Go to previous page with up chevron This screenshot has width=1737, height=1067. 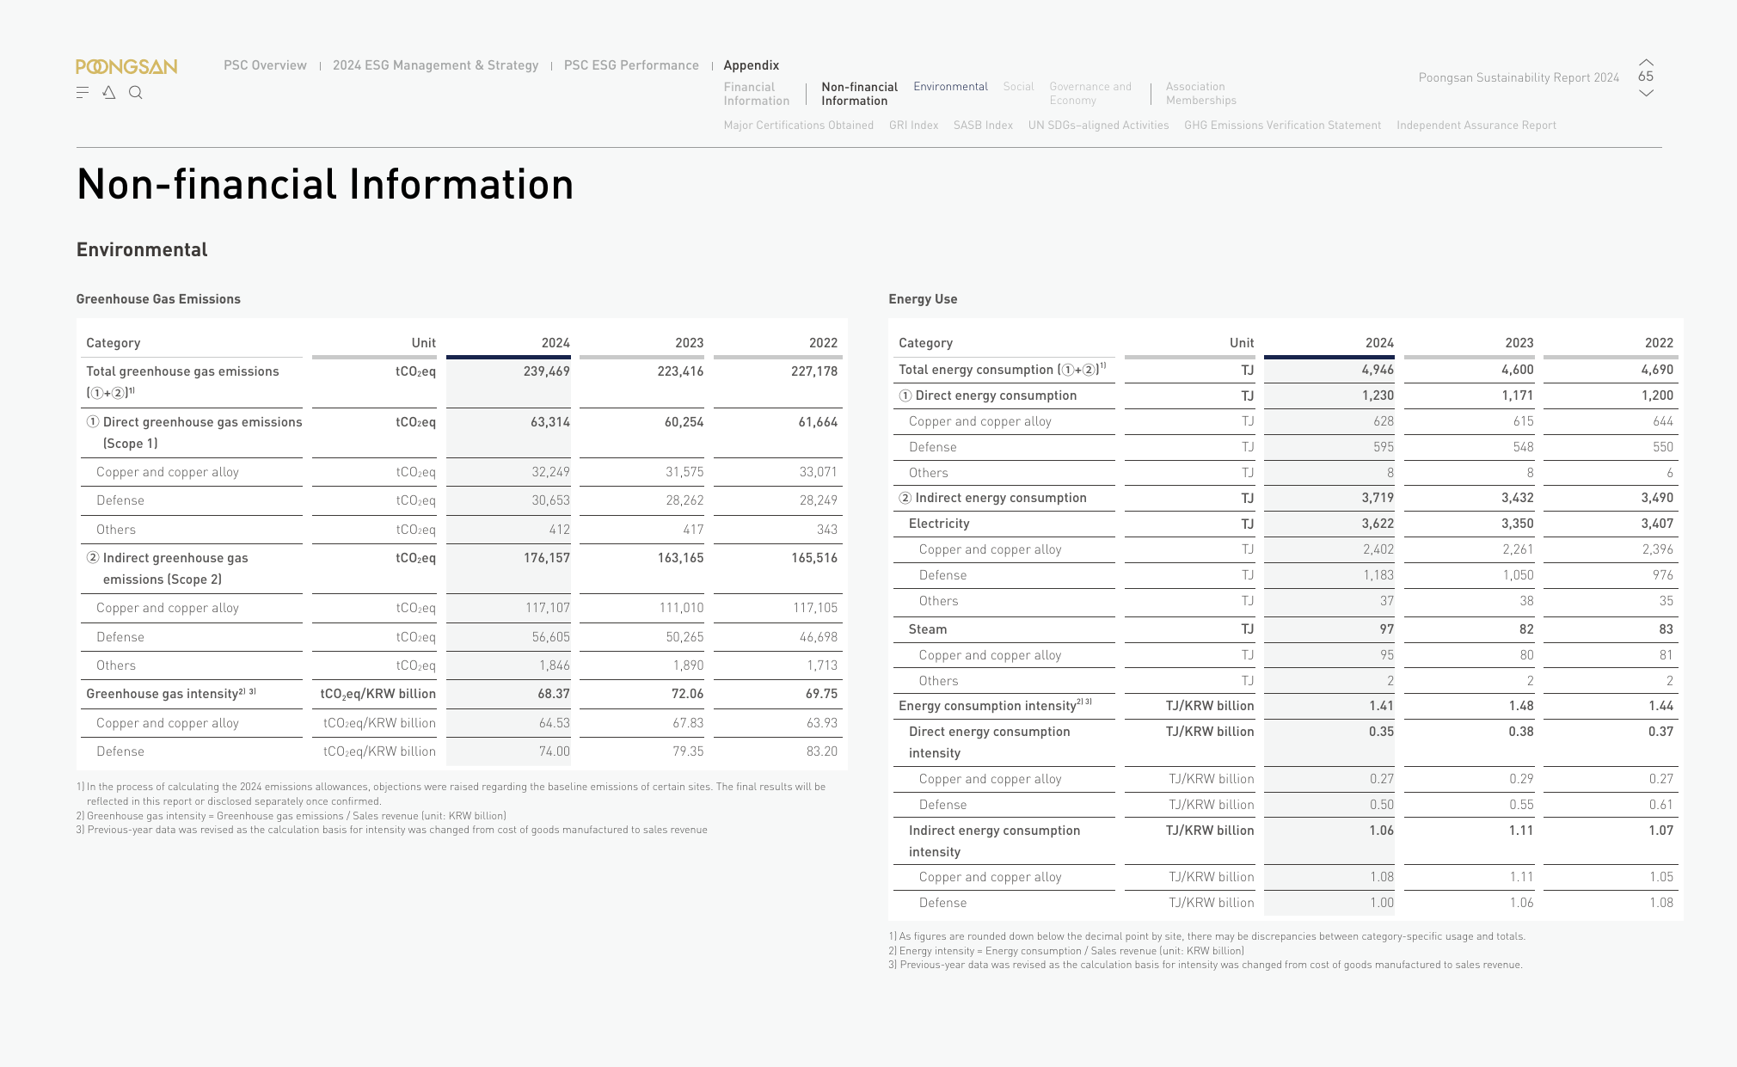click(x=1646, y=62)
